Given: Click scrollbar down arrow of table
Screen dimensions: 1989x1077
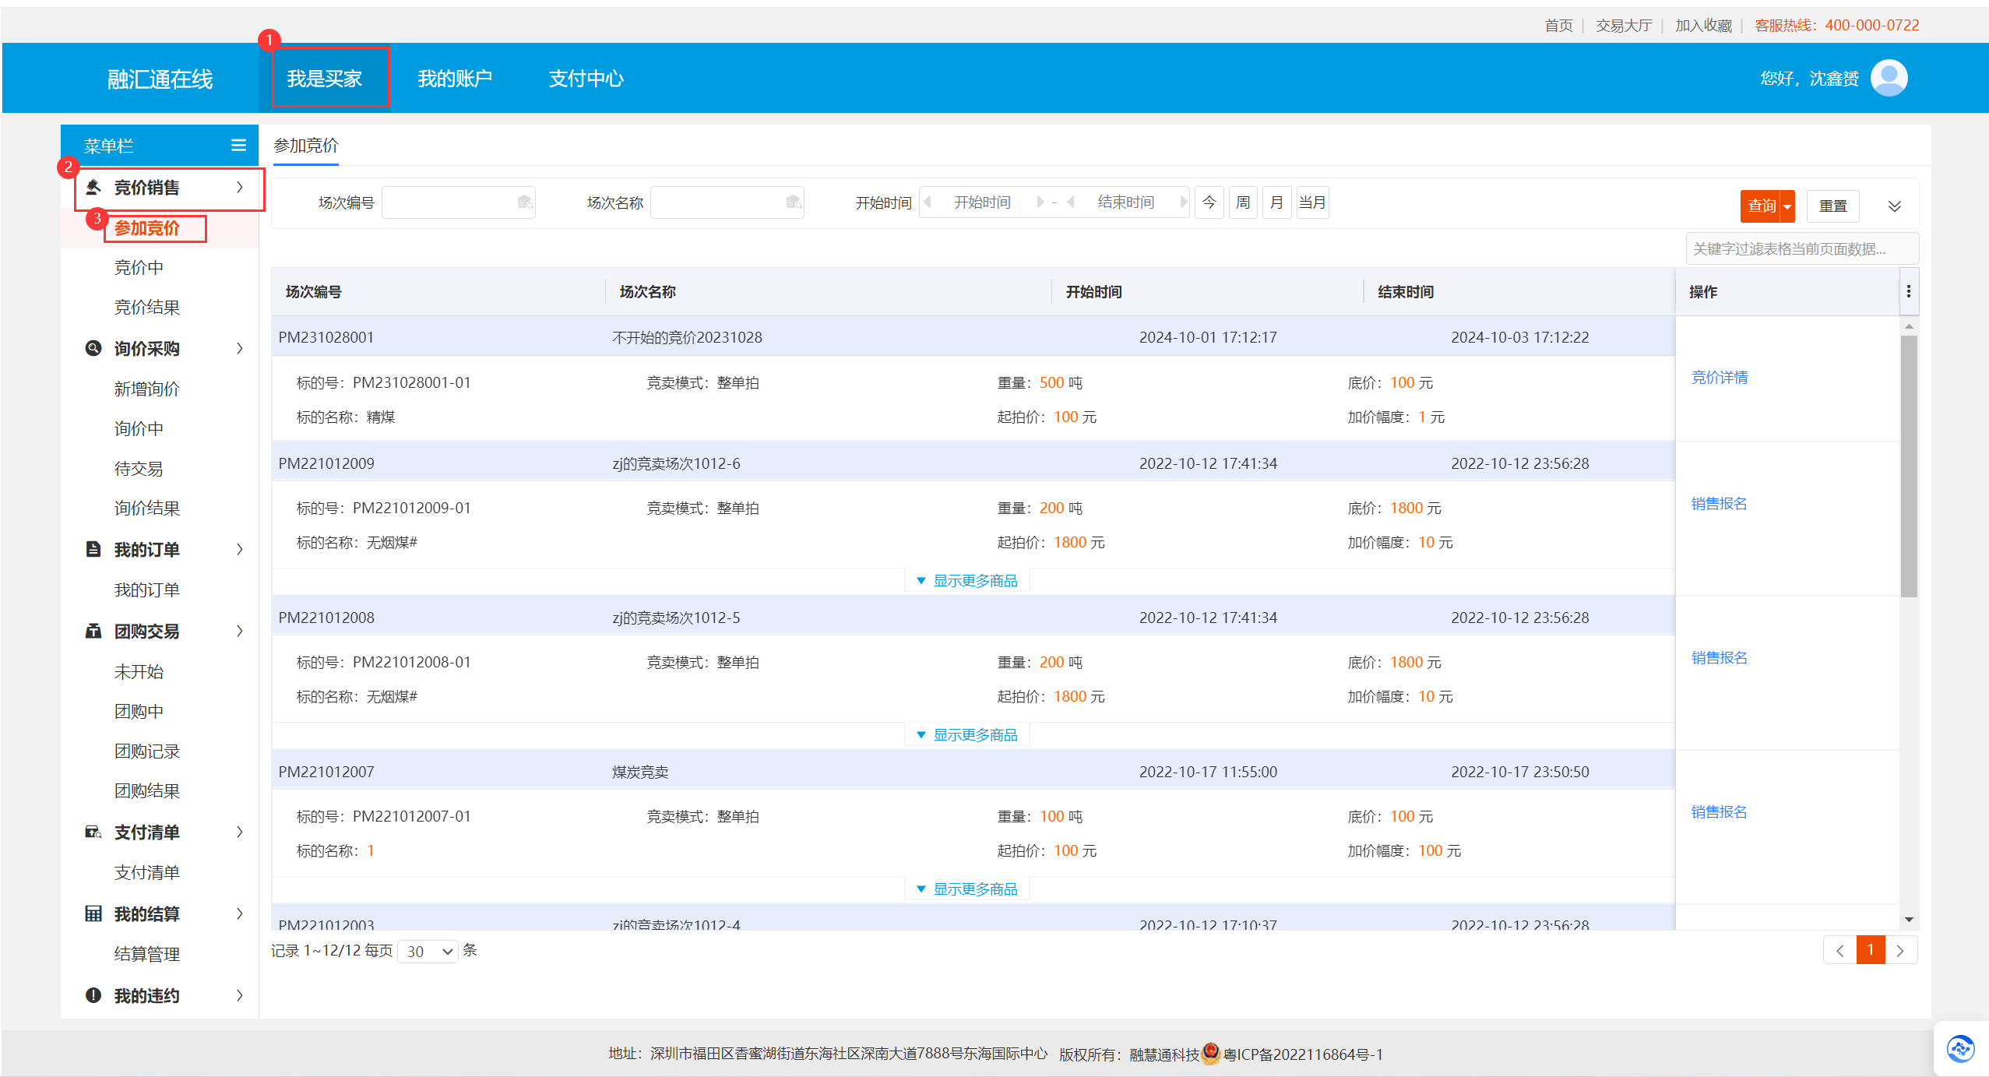Looking at the screenshot, I should tap(1909, 920).
